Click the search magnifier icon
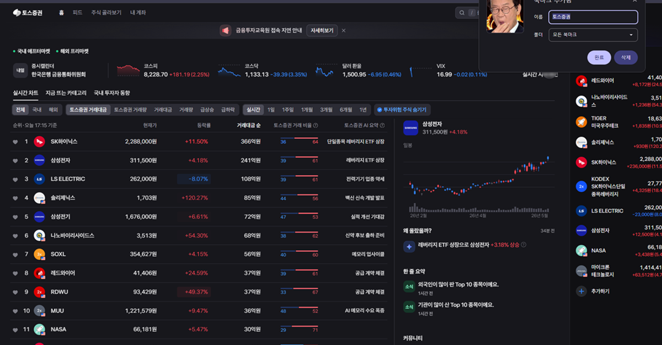Viewport: 662px width, 345px height. tap(462, 13)
